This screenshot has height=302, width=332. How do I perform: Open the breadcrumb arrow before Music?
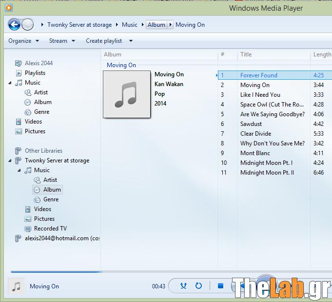pyautogui.click(x=117, y=25)
